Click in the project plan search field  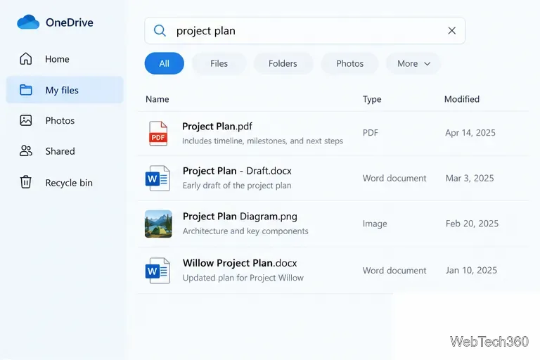click(x=304, y=31)
